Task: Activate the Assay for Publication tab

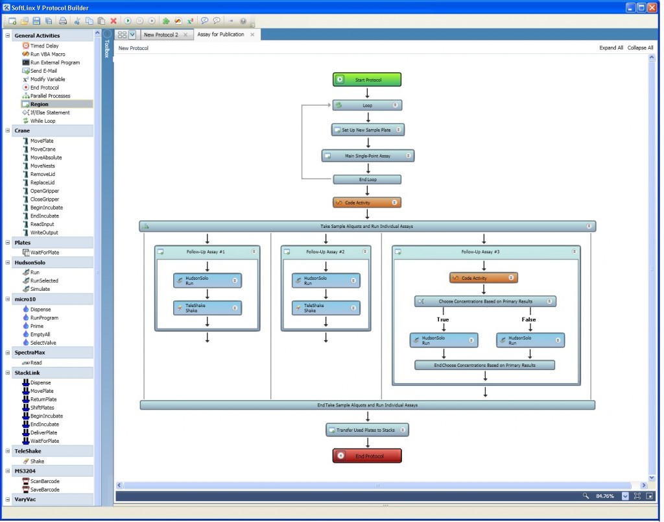Action: (x=220, y=34)
